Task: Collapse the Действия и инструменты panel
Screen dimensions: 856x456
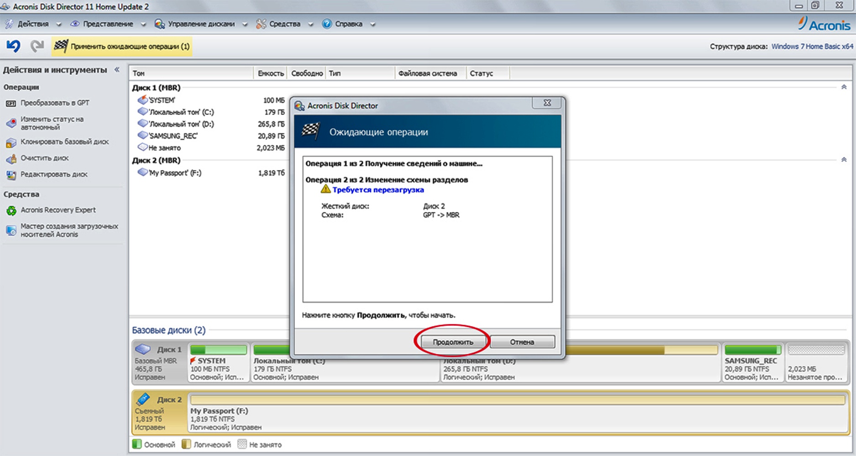Action: (117, 70)
